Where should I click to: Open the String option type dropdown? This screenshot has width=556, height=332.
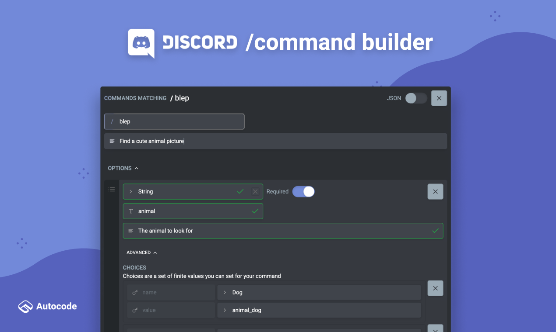click(193, 191)
